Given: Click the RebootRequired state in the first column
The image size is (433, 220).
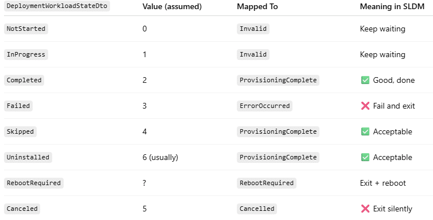Looking at the screenshot, I should pyautogui.click(x=34, y=183).
